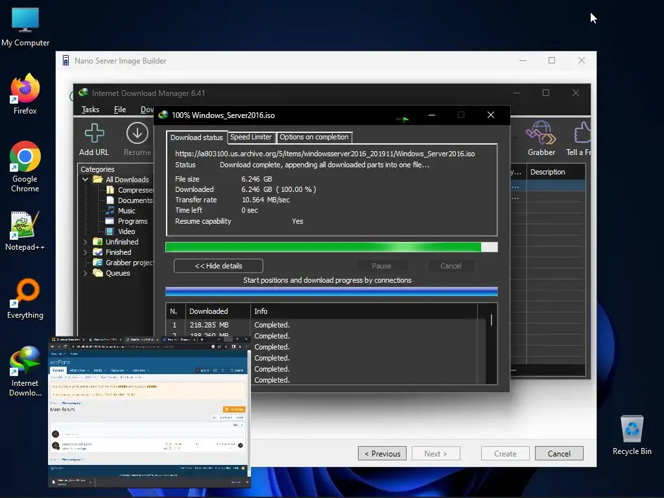
Task: Select the Unfinished downloads folder
Action: (x=115, y=242)
